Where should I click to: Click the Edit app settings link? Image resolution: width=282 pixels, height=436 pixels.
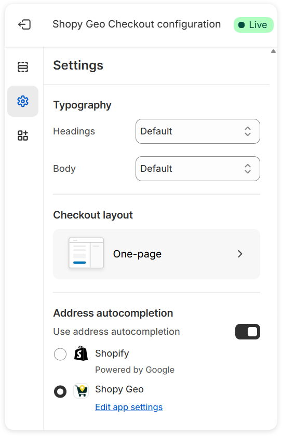tap(129, 407)
